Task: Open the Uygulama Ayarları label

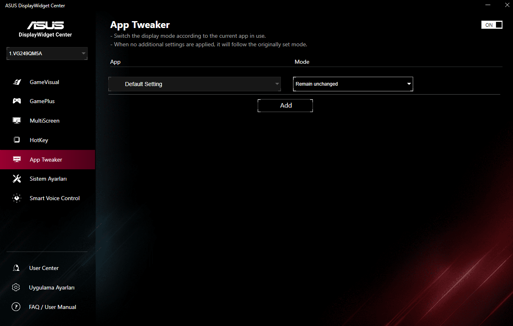Action: pyautogui.click(x=52, y=287)
